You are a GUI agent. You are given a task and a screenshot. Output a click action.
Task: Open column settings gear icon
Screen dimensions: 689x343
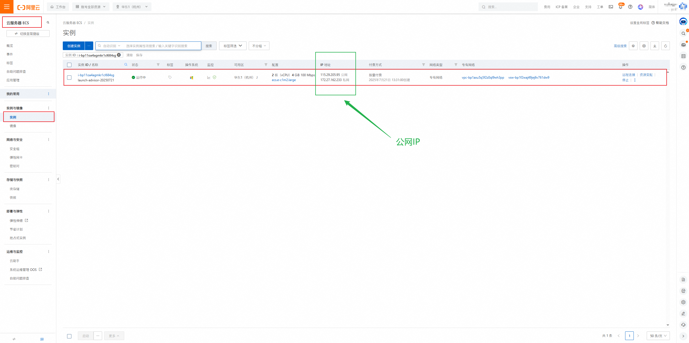point(644,46)
